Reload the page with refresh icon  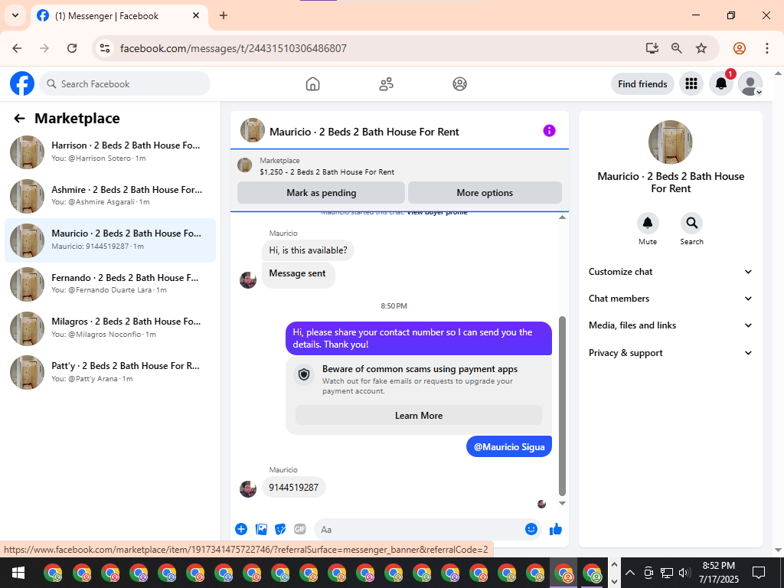(72, 48)
